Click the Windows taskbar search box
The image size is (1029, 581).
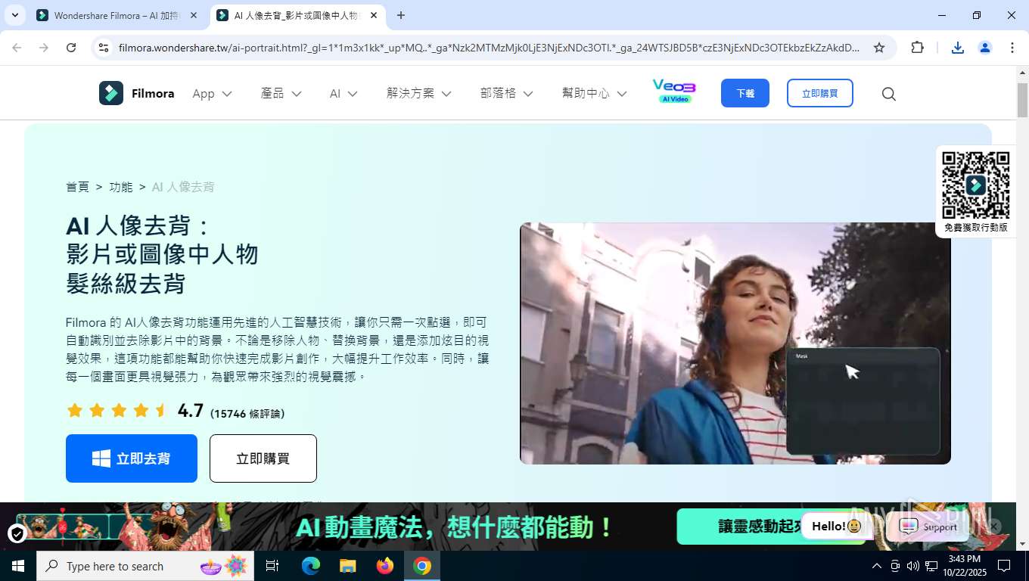(x=145, y=566)
